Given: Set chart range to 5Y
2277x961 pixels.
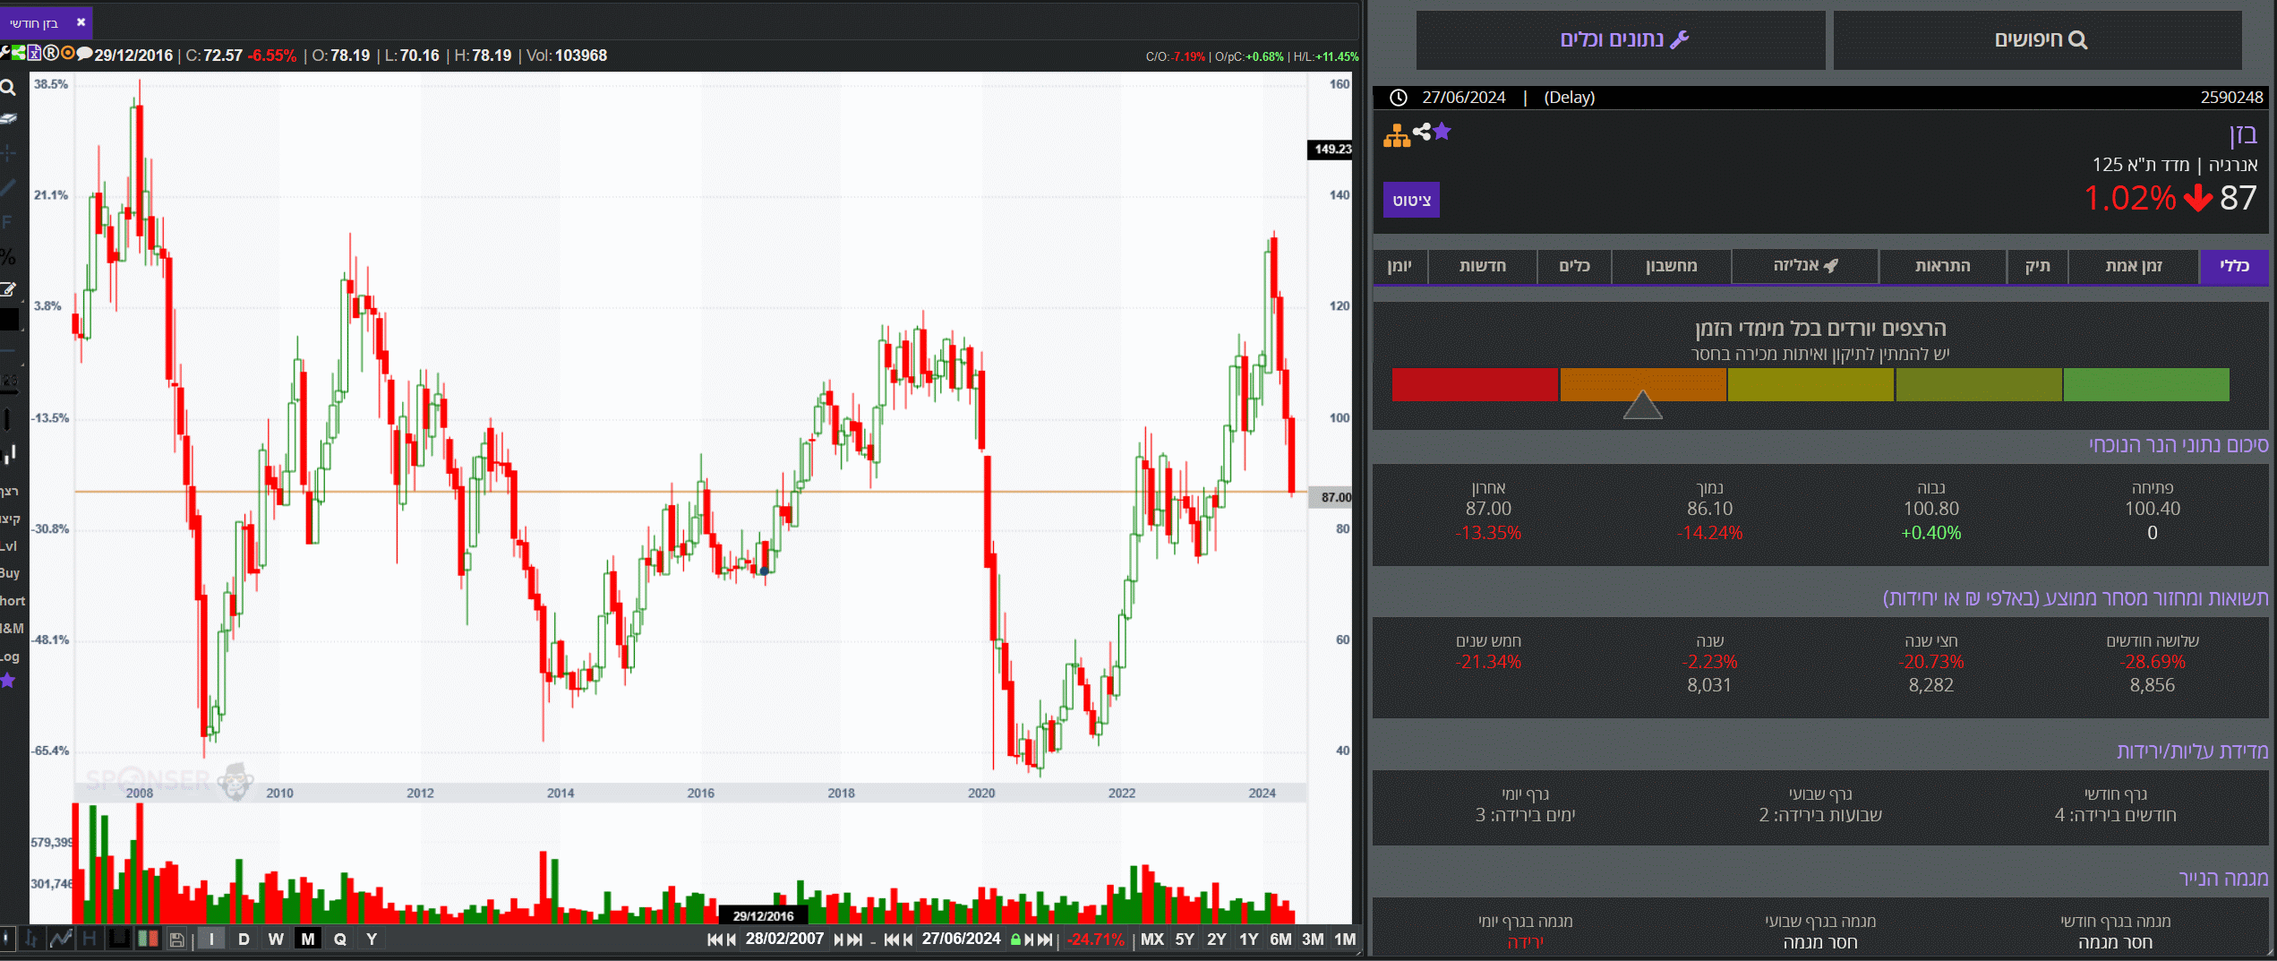Looking at the screenshot, I should pyautogui.click(x=1184, y=939).
